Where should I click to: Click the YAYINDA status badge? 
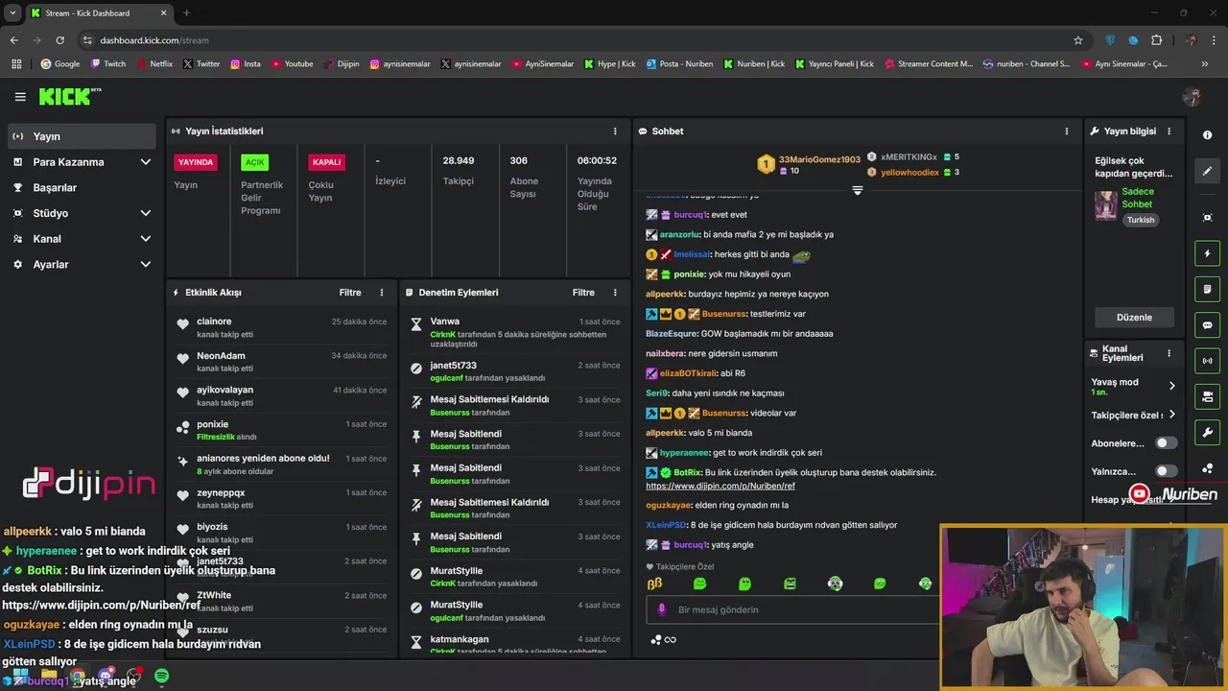tap(196, 162)
